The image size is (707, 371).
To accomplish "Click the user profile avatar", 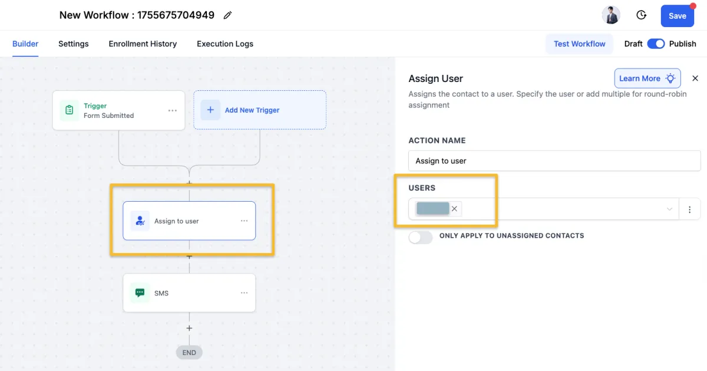I will (611, 15).
